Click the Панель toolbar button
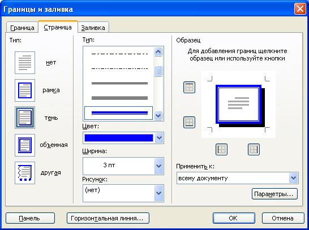Image resolution: width=309 pixels, height=230 pixels. (30, 218)
